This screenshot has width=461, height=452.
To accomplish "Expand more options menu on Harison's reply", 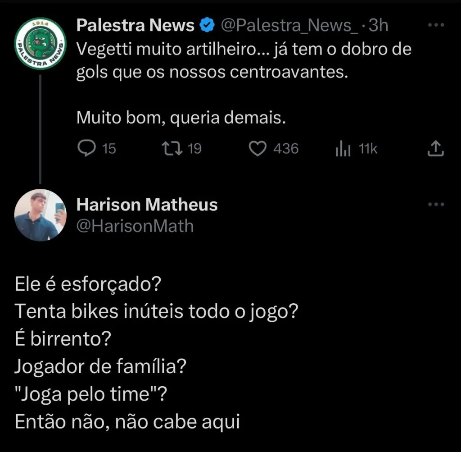I will [435, 205].
